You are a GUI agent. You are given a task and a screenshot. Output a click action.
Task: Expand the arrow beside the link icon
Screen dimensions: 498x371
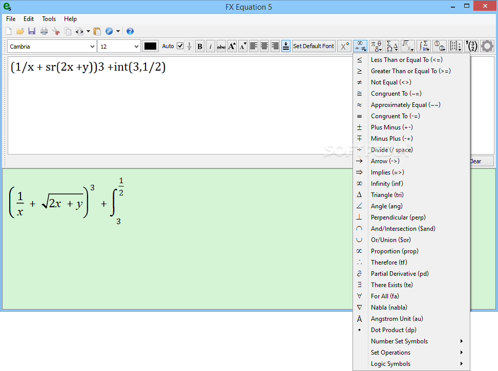pos(118,31)
